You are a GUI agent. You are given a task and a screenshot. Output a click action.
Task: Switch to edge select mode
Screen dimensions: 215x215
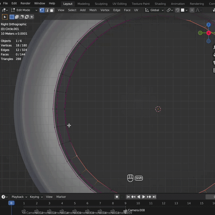(47, 10)
